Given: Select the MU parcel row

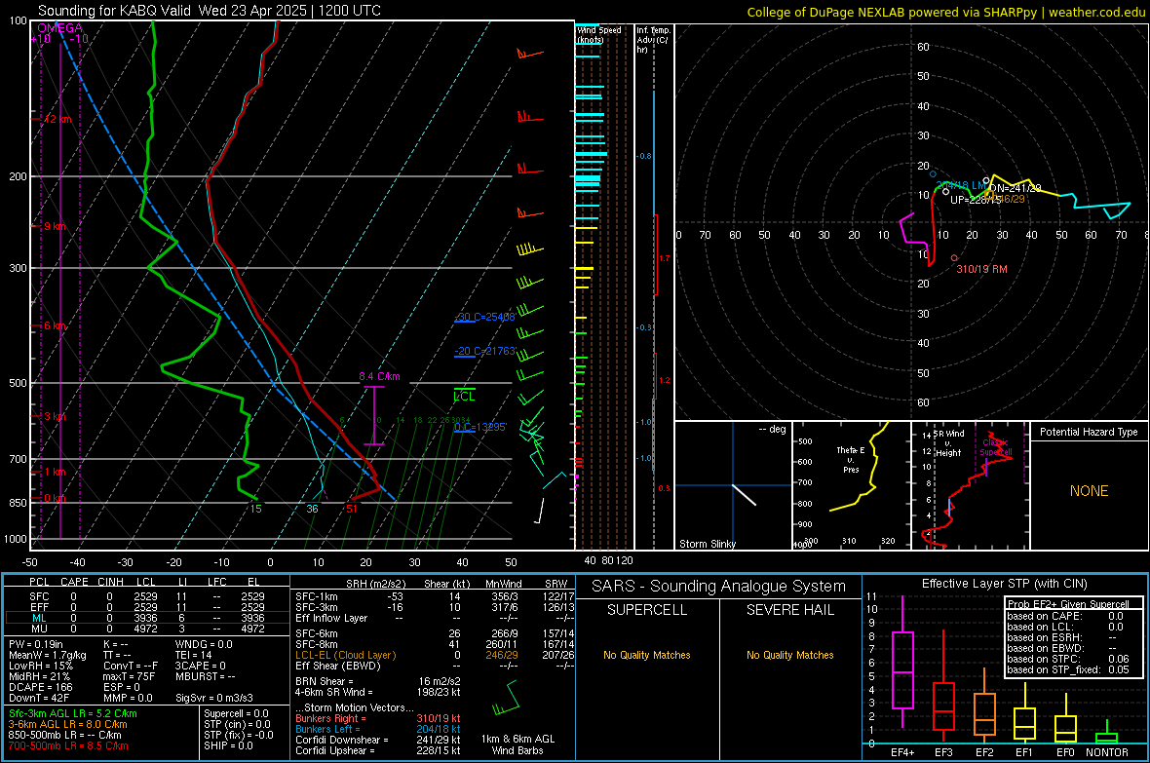Looking at the screenshot, I should tap(146, 629).
